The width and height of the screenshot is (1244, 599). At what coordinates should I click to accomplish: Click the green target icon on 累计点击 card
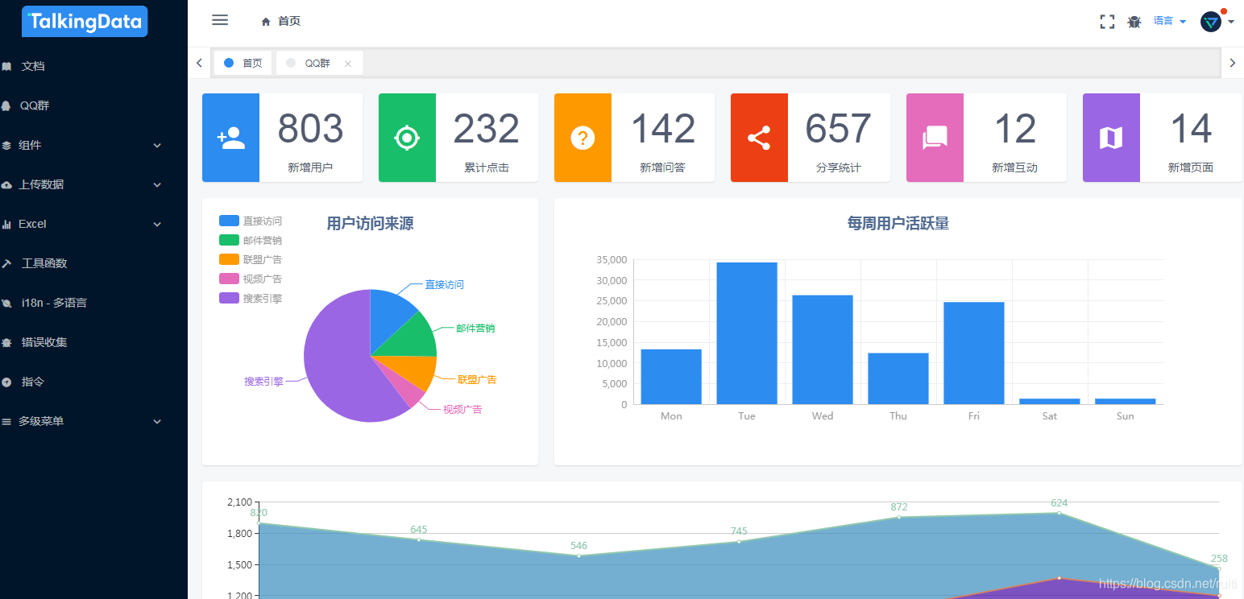(x=407, y=138)
